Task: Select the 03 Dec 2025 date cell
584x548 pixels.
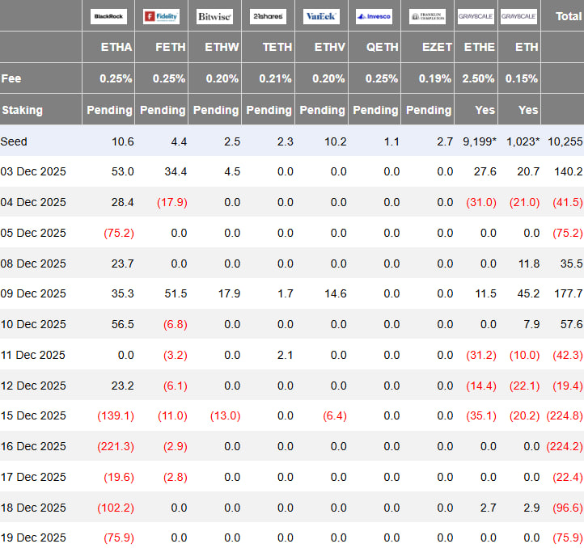Action: coord(33,171)
